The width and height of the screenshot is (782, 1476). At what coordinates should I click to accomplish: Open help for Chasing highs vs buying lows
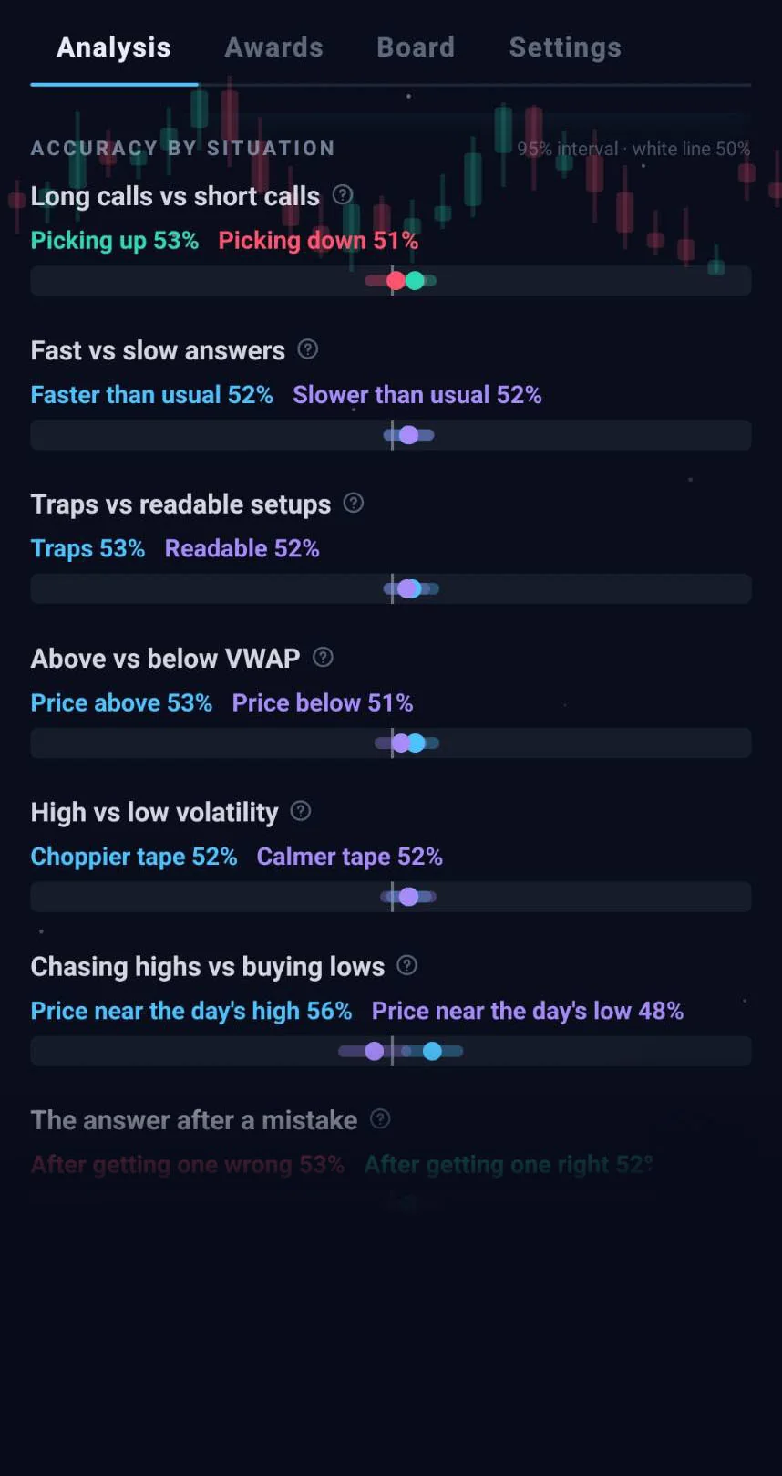pos(407,965)
